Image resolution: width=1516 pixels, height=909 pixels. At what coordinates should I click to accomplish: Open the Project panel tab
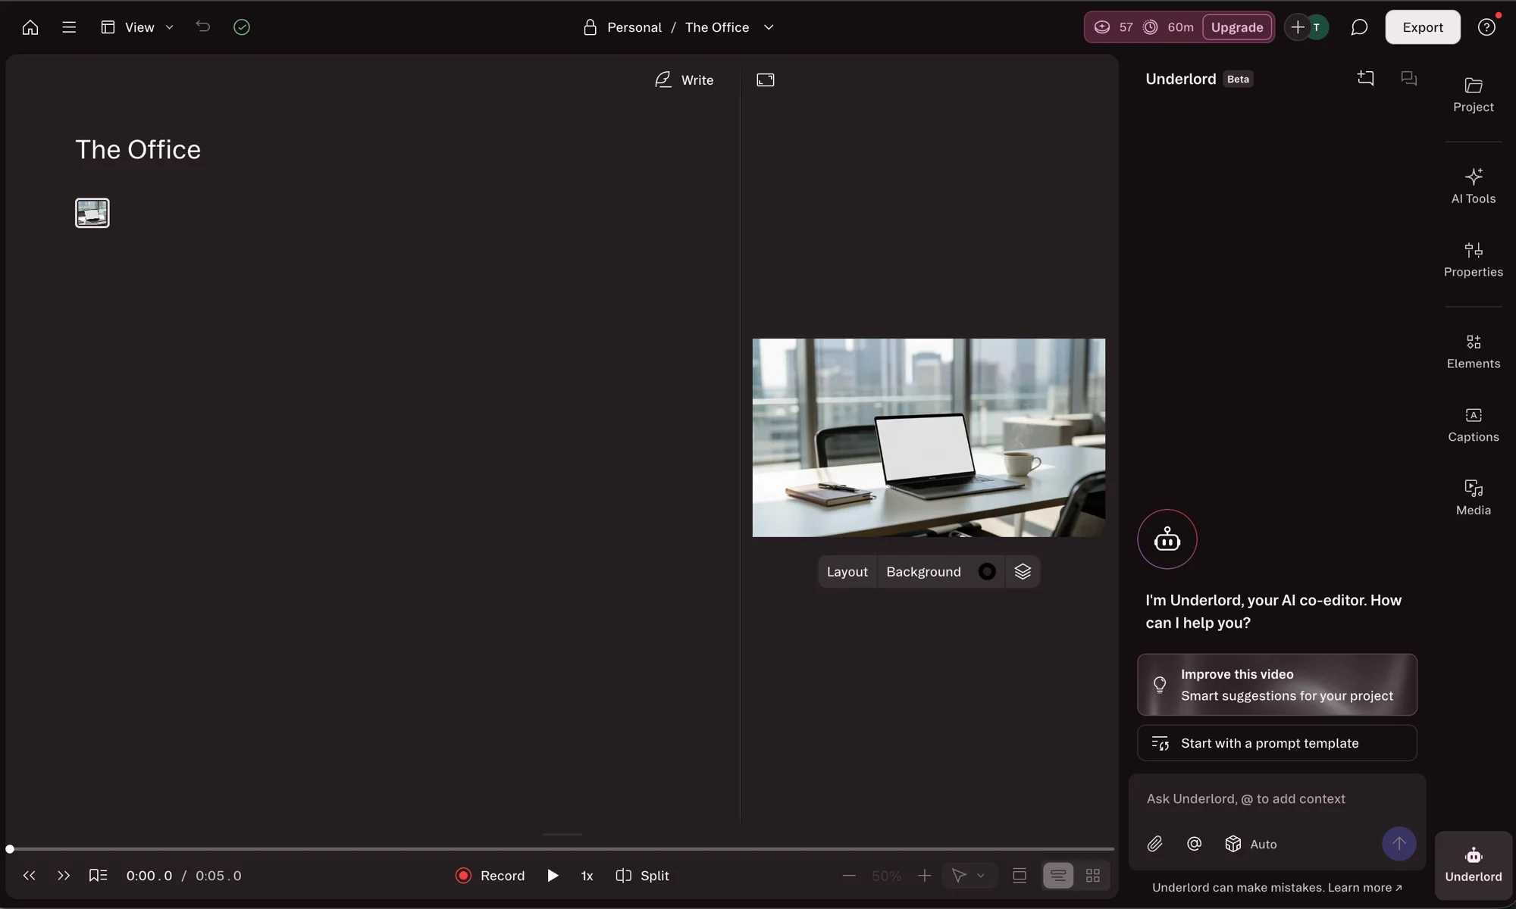point(1474,95)
